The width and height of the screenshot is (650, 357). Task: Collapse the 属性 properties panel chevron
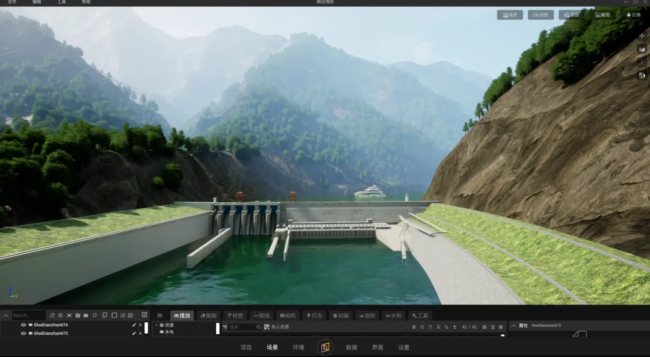[x=513, y=326]
